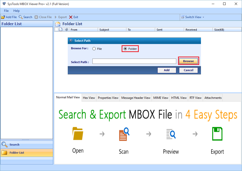Sort by the To column header

[141, 30]
